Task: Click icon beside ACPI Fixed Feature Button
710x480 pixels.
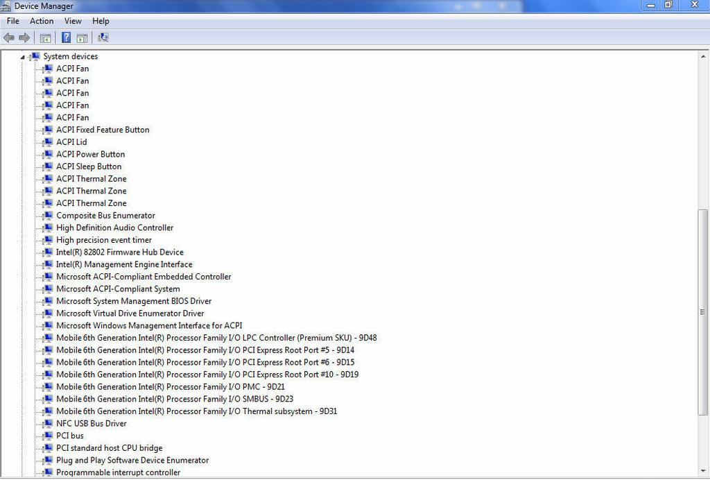Action: click(x=48, y=130)
